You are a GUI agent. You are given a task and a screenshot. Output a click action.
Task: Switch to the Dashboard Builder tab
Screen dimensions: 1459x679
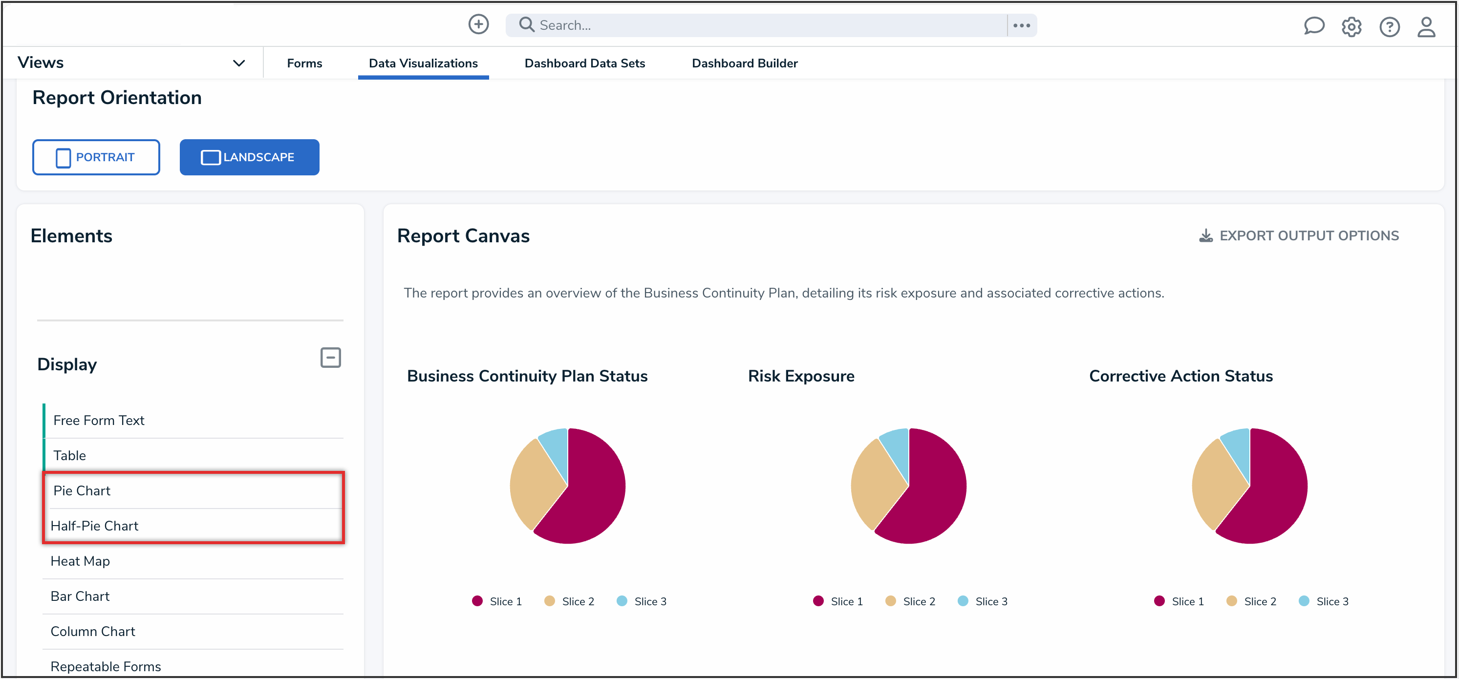744,63
